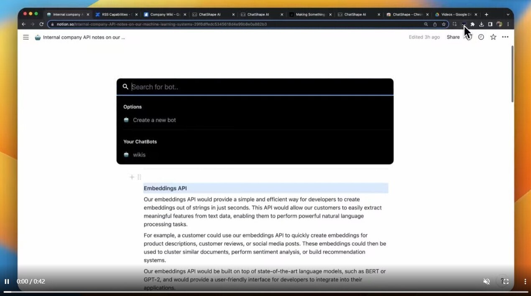Viewport: 531px width, 296px height.
Task: Open the Notion sidebar hamburger menu
Action: (x=26, y=37)
